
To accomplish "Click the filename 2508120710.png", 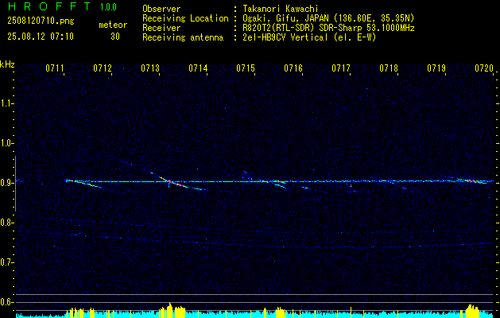I will click(41, 21).
